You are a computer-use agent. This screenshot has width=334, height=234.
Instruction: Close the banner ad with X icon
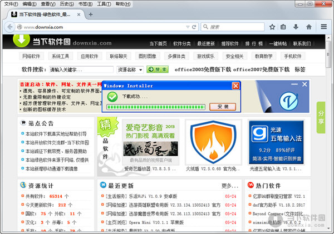[x=304, y=84]
